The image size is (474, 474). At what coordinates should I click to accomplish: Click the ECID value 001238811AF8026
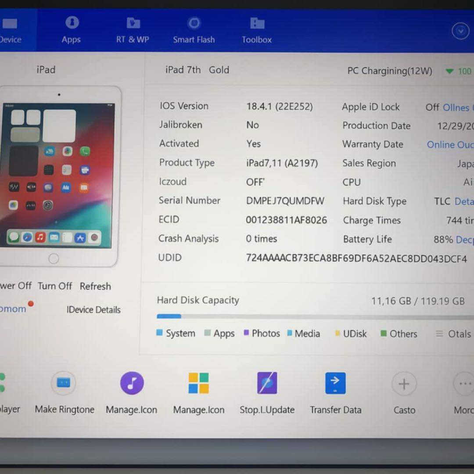tap(286, 220)
